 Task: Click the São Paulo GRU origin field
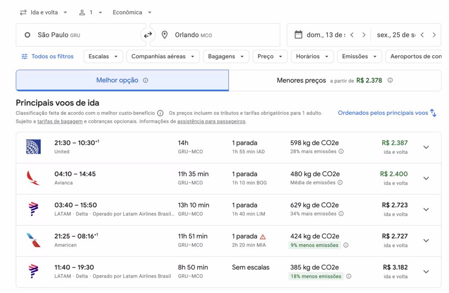coord(81,35)
